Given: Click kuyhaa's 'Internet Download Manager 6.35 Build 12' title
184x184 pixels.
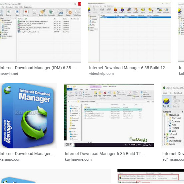Looking at the screenshot, I should (x=105, y=154).
